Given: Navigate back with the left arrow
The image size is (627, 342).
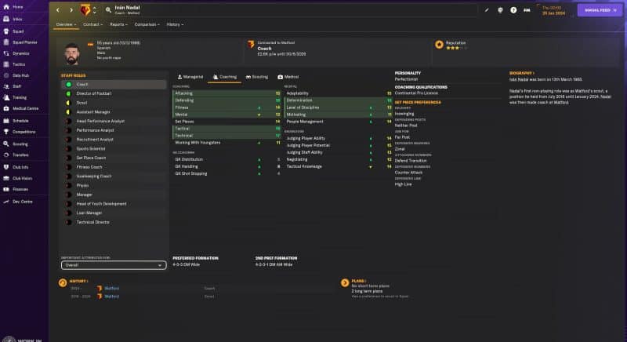Looking at the screenshot, I should (x=59, y=10).
